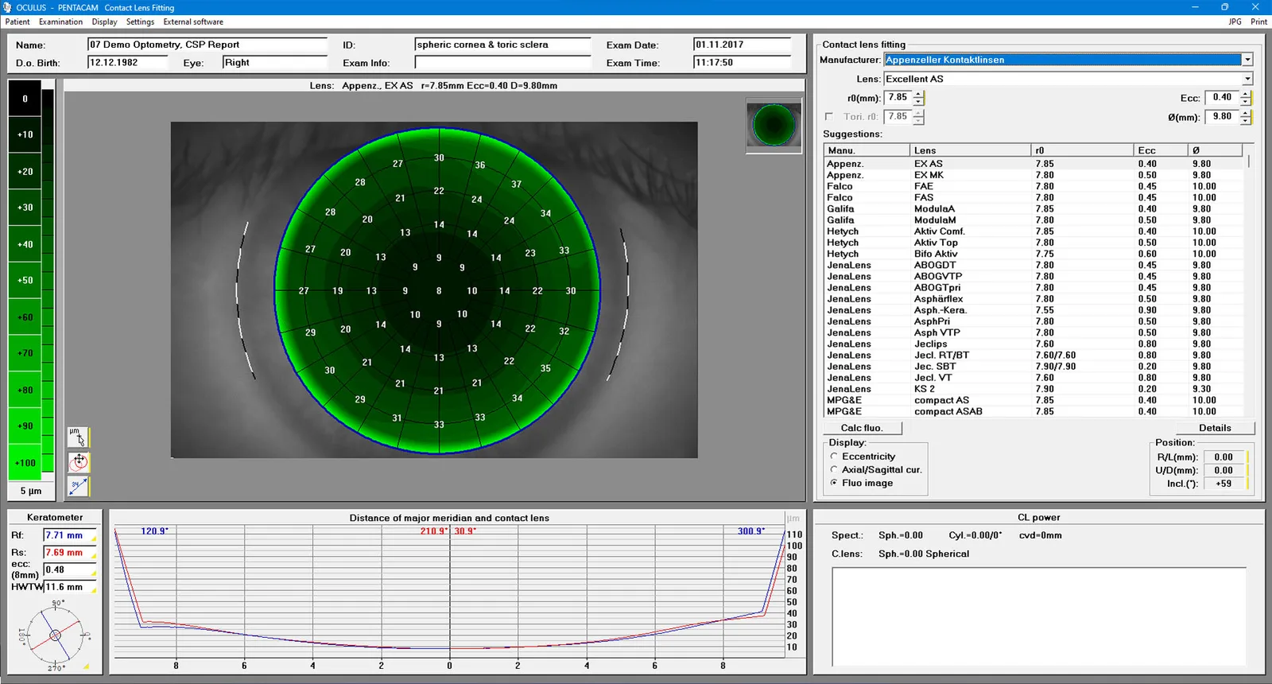
Task: Select the Falco FAS suggestion row
Action: (1033, 197)
